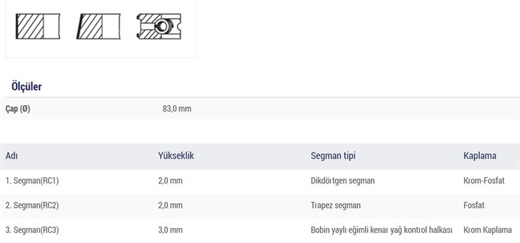Click the Segman tipi column header
The height and width of the screenshot is (243, 520).
point(333,156)
